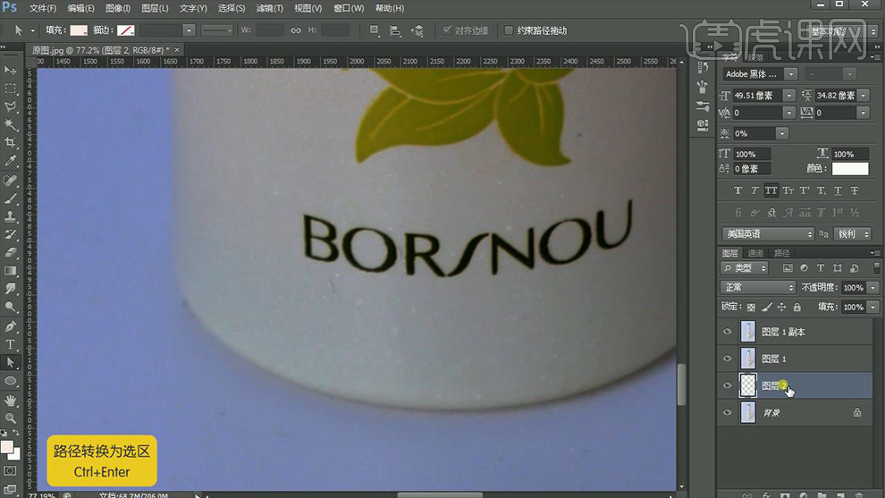Viewport: 885px width, 498px height.
Task: Lock all layer attributes
Action: pyautogui.click(x=797, y=308)
